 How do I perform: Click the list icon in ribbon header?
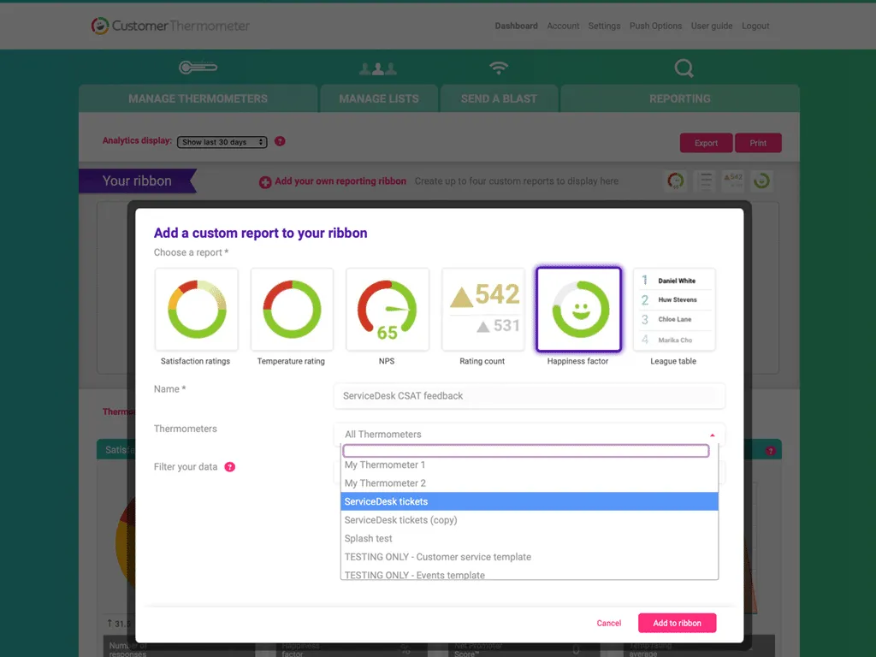[x=706, y=181]
